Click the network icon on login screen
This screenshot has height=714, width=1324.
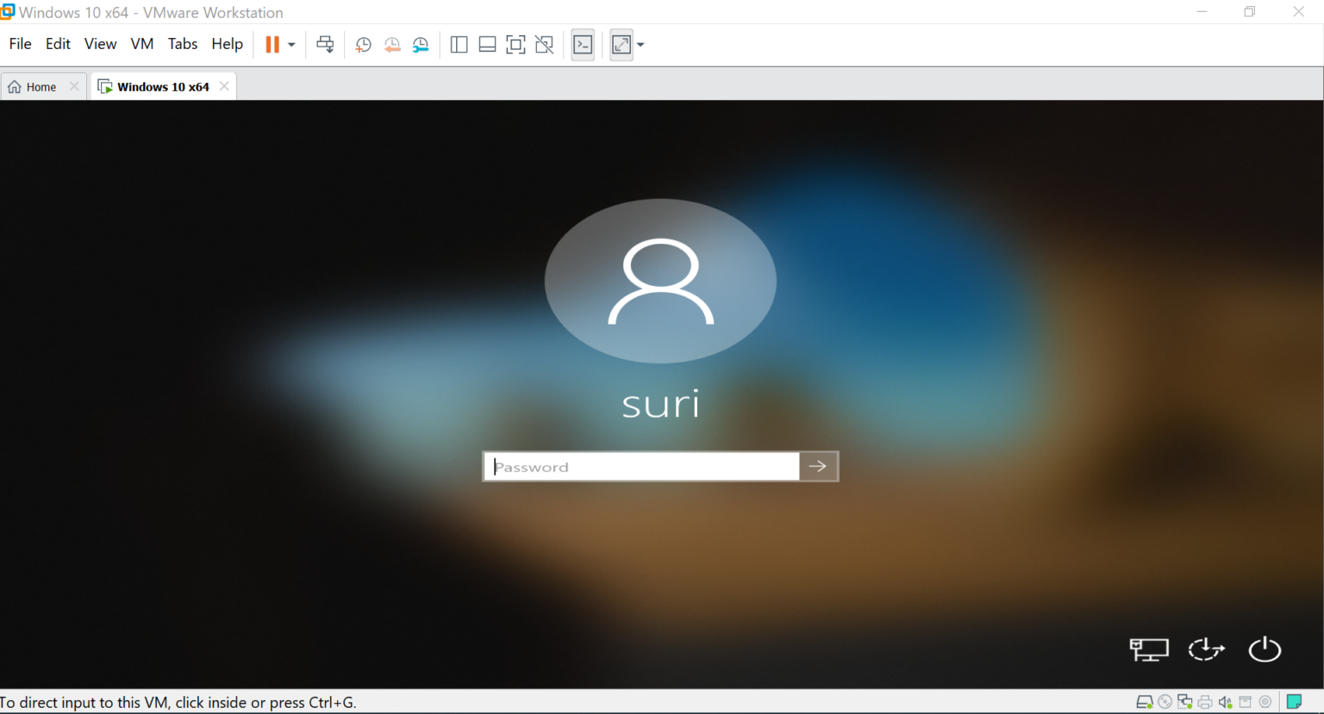tap(1148, 649)
